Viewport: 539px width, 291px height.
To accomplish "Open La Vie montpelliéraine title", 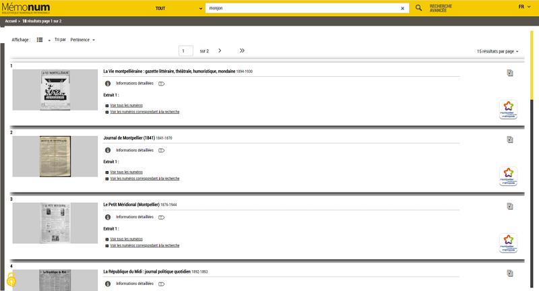I will (x=169, y=71).
